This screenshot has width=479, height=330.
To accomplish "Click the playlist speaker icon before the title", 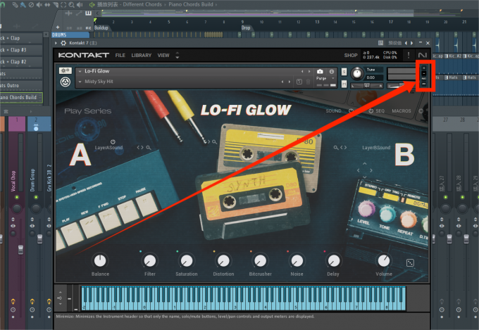I will (92, 5).
